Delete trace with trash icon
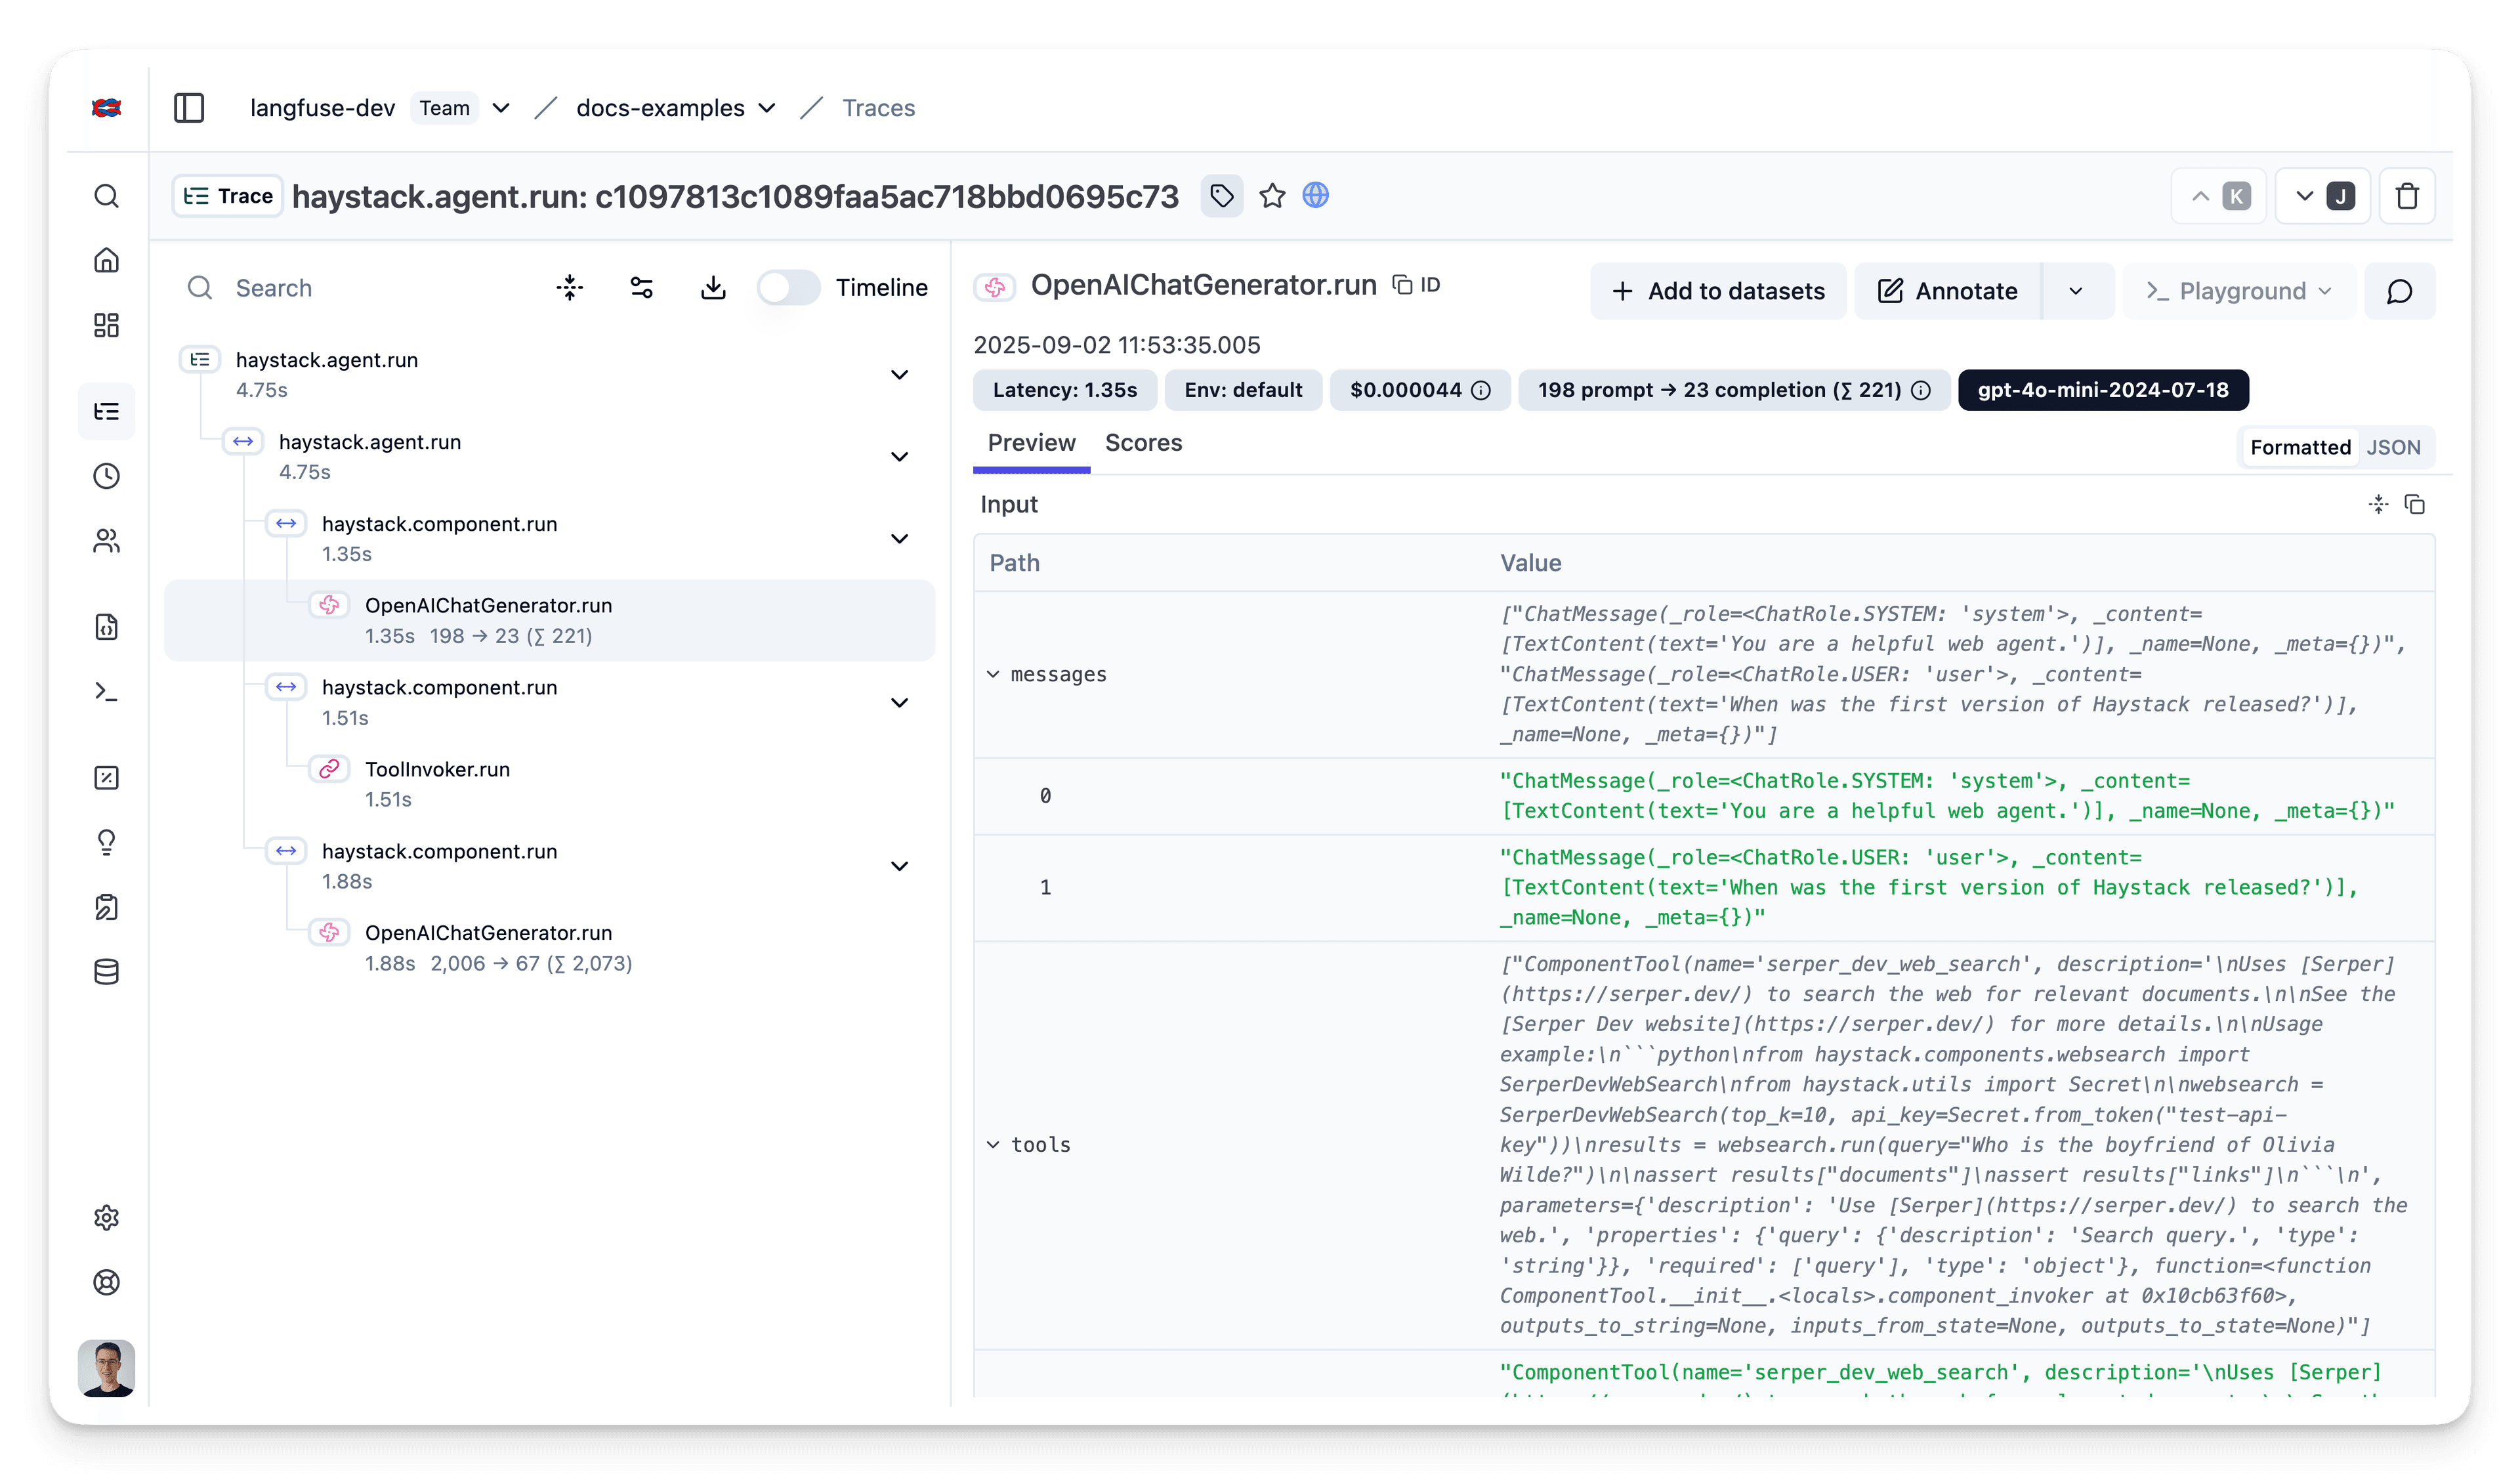 coord(2407,196)
